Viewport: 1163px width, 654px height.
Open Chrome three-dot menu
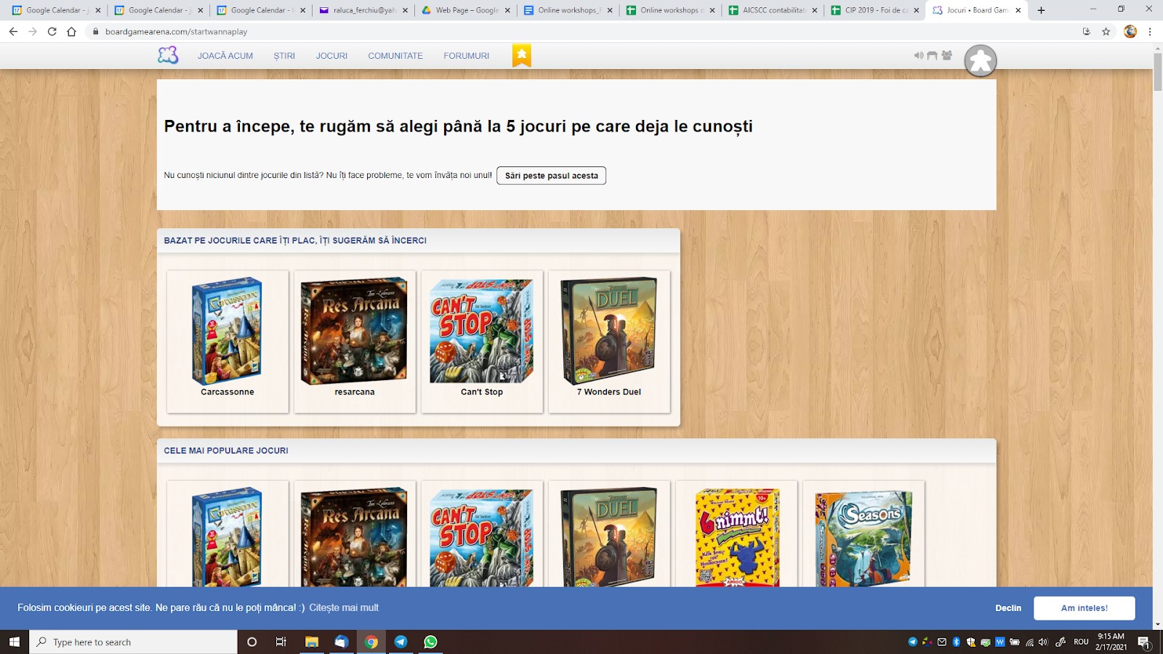click(x=1150, y=31)
